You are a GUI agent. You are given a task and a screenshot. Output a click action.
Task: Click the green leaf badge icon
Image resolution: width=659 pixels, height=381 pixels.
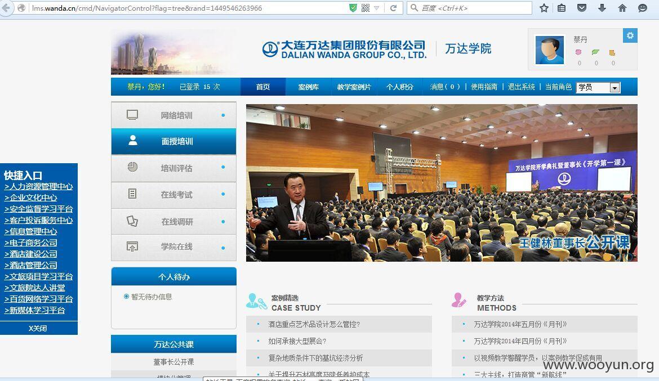pos(595,52)
